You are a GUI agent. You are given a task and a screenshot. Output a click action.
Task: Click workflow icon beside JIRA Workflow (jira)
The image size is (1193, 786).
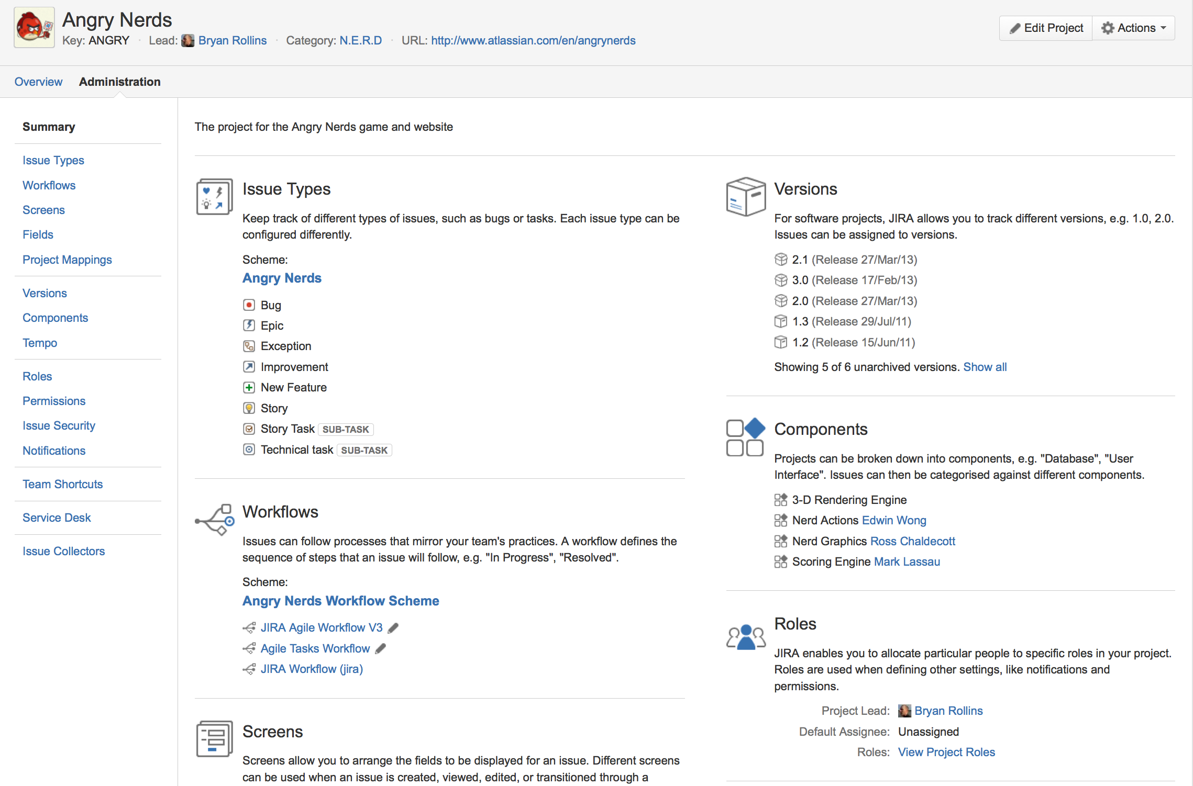[x=249, y=669]
